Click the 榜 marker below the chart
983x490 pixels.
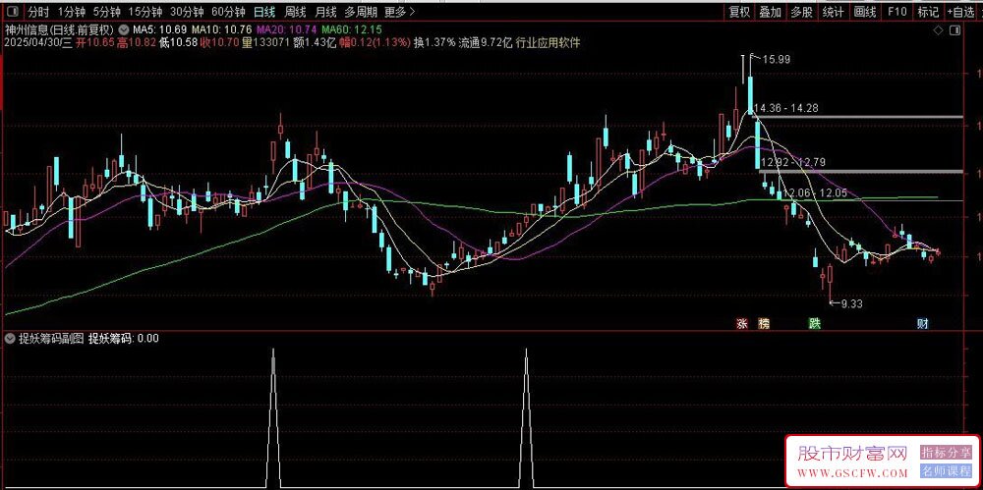point(763,324)
